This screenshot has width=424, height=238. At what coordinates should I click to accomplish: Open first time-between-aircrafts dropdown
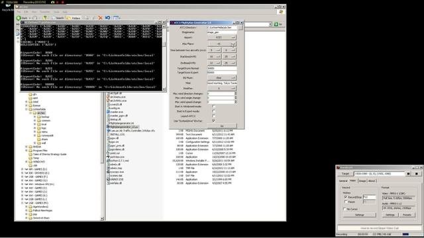point(214,50)
